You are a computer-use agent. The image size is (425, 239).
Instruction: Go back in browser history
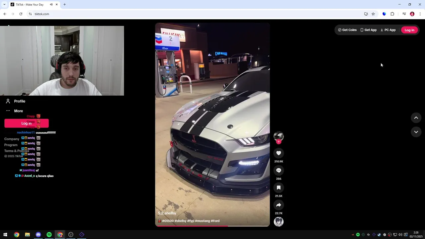pos(5,14)
